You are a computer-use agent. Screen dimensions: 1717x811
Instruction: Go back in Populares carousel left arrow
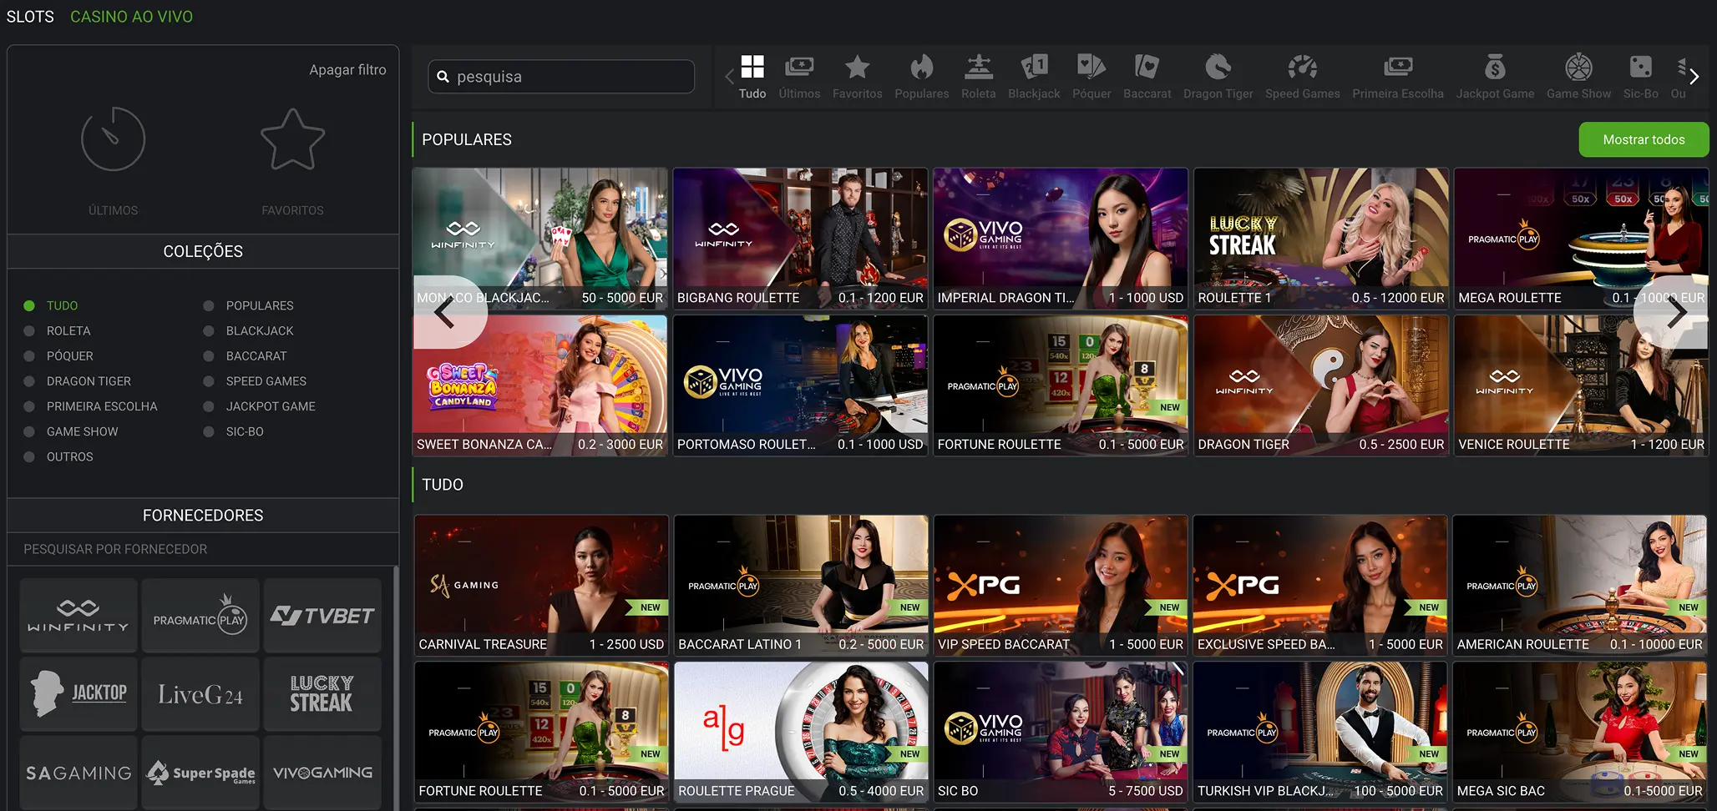click(445, 312)
